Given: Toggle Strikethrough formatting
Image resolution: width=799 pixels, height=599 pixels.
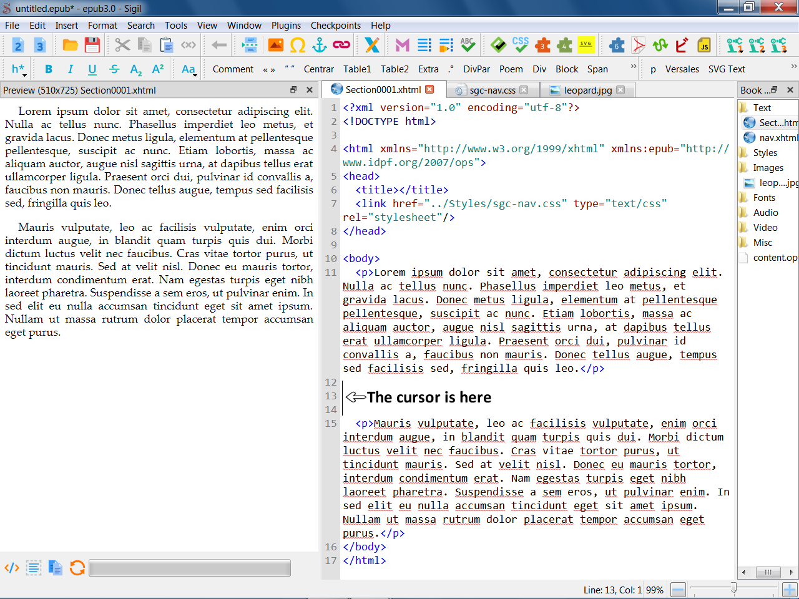Looking at the screenshot, I should tap(114, 69).
